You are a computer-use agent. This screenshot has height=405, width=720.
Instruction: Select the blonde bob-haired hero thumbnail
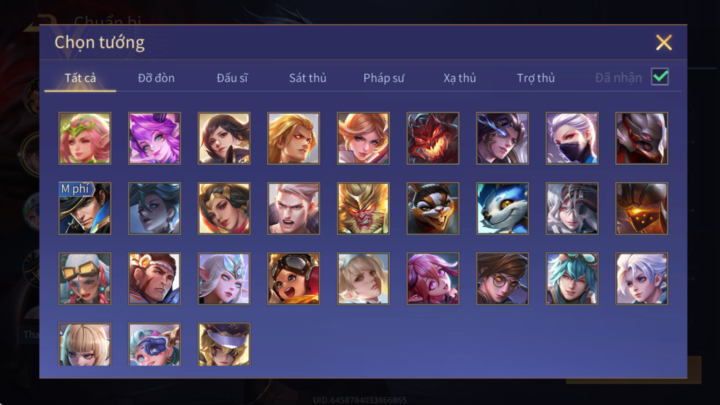[85, 344]
